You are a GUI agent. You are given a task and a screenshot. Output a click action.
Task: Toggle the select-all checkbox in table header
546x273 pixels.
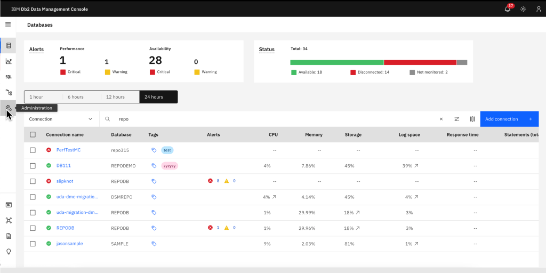pos(33,135)
